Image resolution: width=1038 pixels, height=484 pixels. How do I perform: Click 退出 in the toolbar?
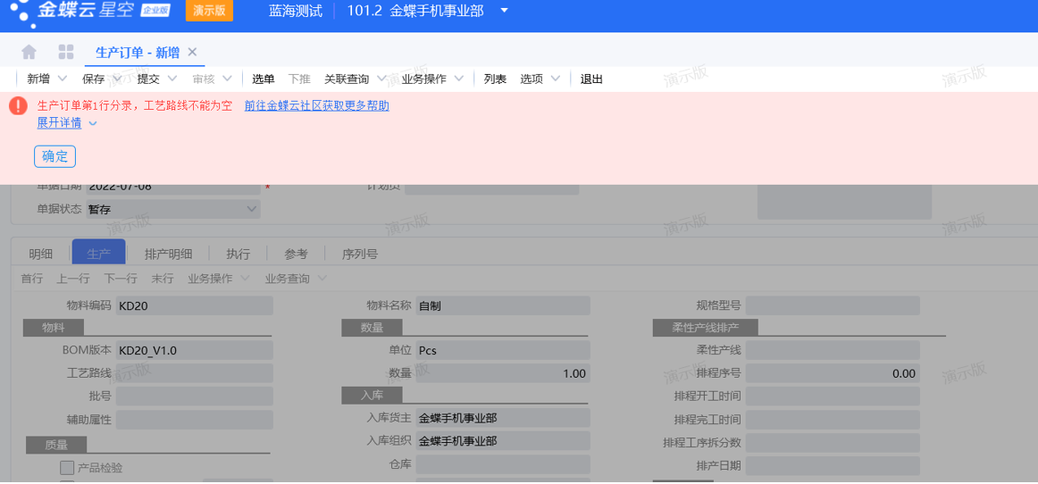click(x=592, y=79)
